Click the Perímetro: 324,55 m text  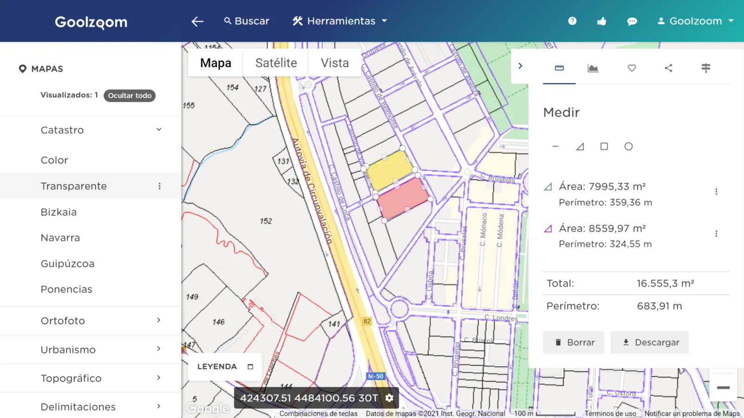pyautogui.click(x=605, y=244)
